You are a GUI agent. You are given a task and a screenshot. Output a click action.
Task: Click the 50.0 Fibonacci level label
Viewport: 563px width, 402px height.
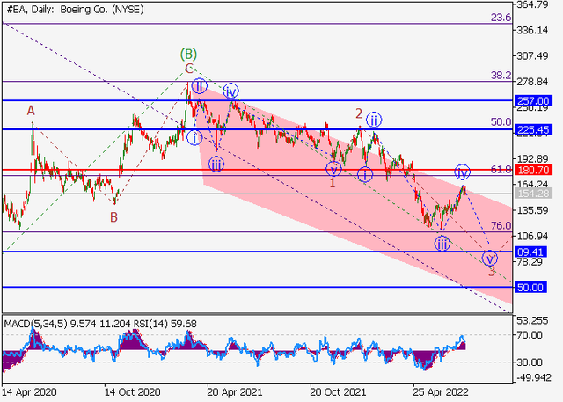501,121
